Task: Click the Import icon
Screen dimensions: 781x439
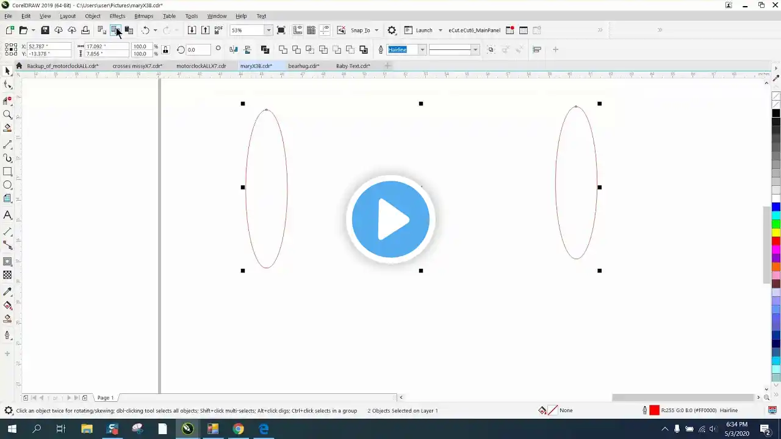Action: click(192, 30)
